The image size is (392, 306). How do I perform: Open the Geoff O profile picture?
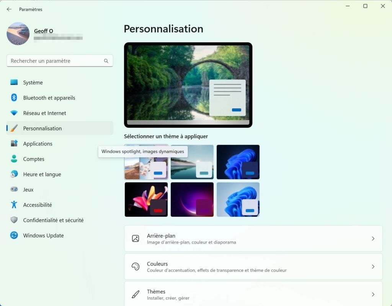pos(18,34)
